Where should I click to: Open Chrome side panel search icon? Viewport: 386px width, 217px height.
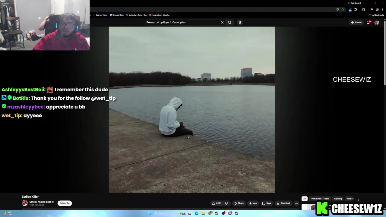pos(364,10)
